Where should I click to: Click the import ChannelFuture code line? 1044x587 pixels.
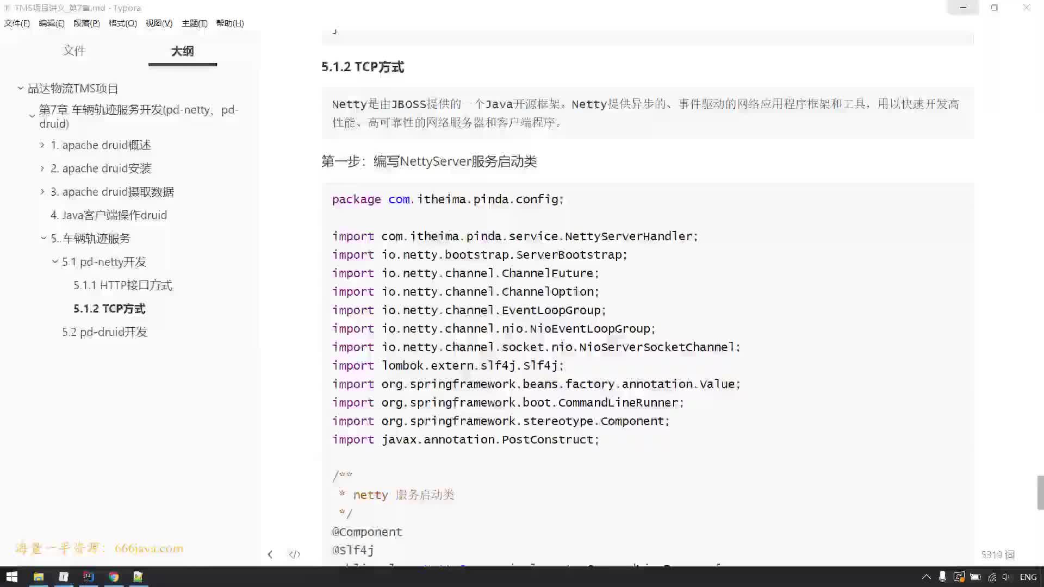[465, 273]
